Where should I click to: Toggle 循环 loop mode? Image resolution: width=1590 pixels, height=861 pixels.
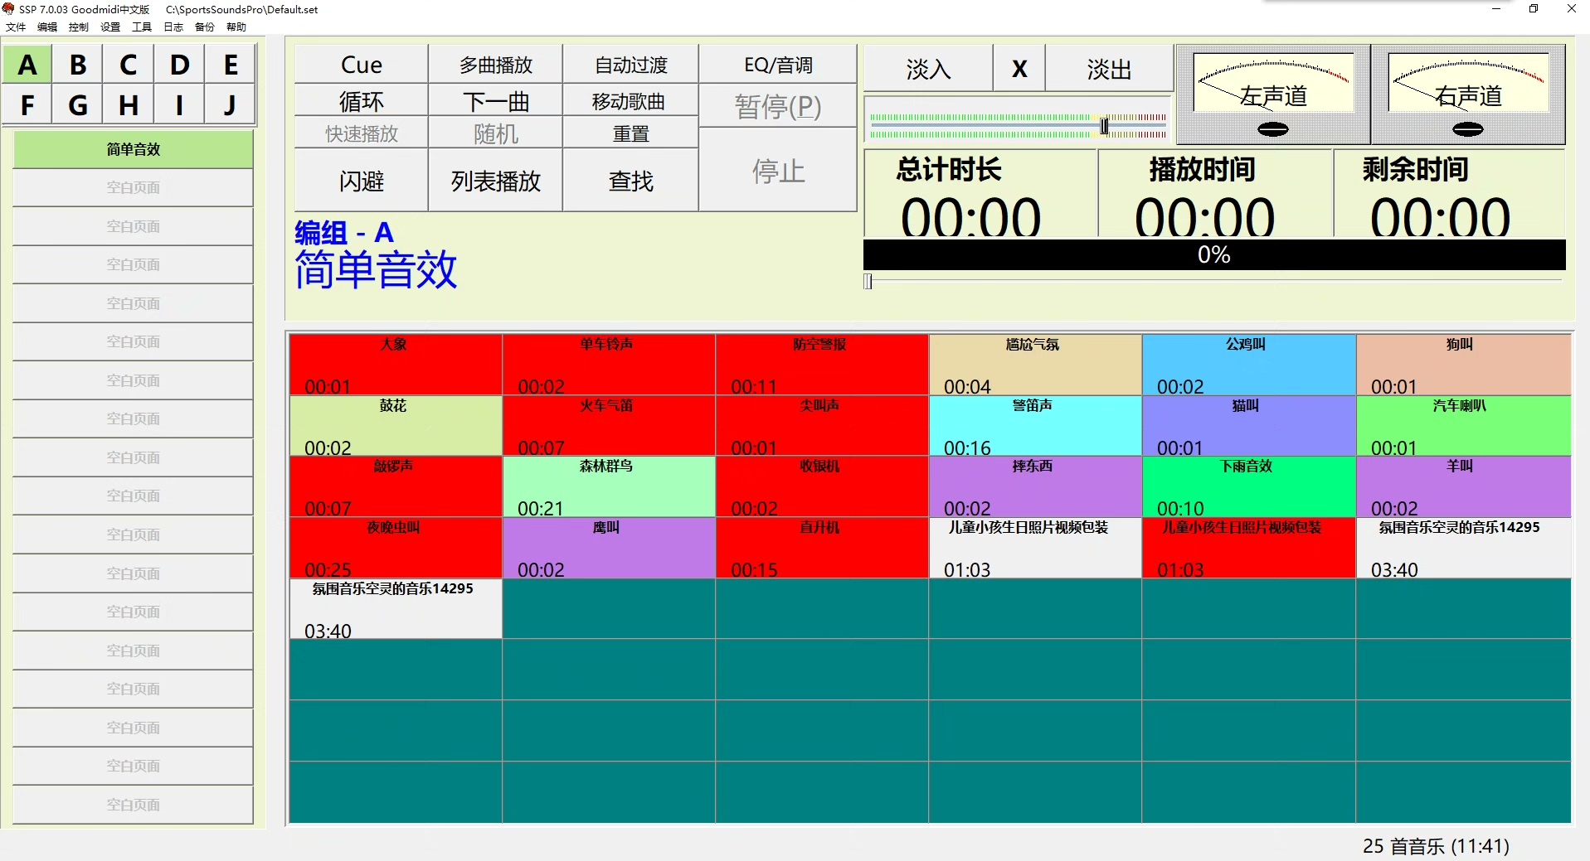(362, 101)
